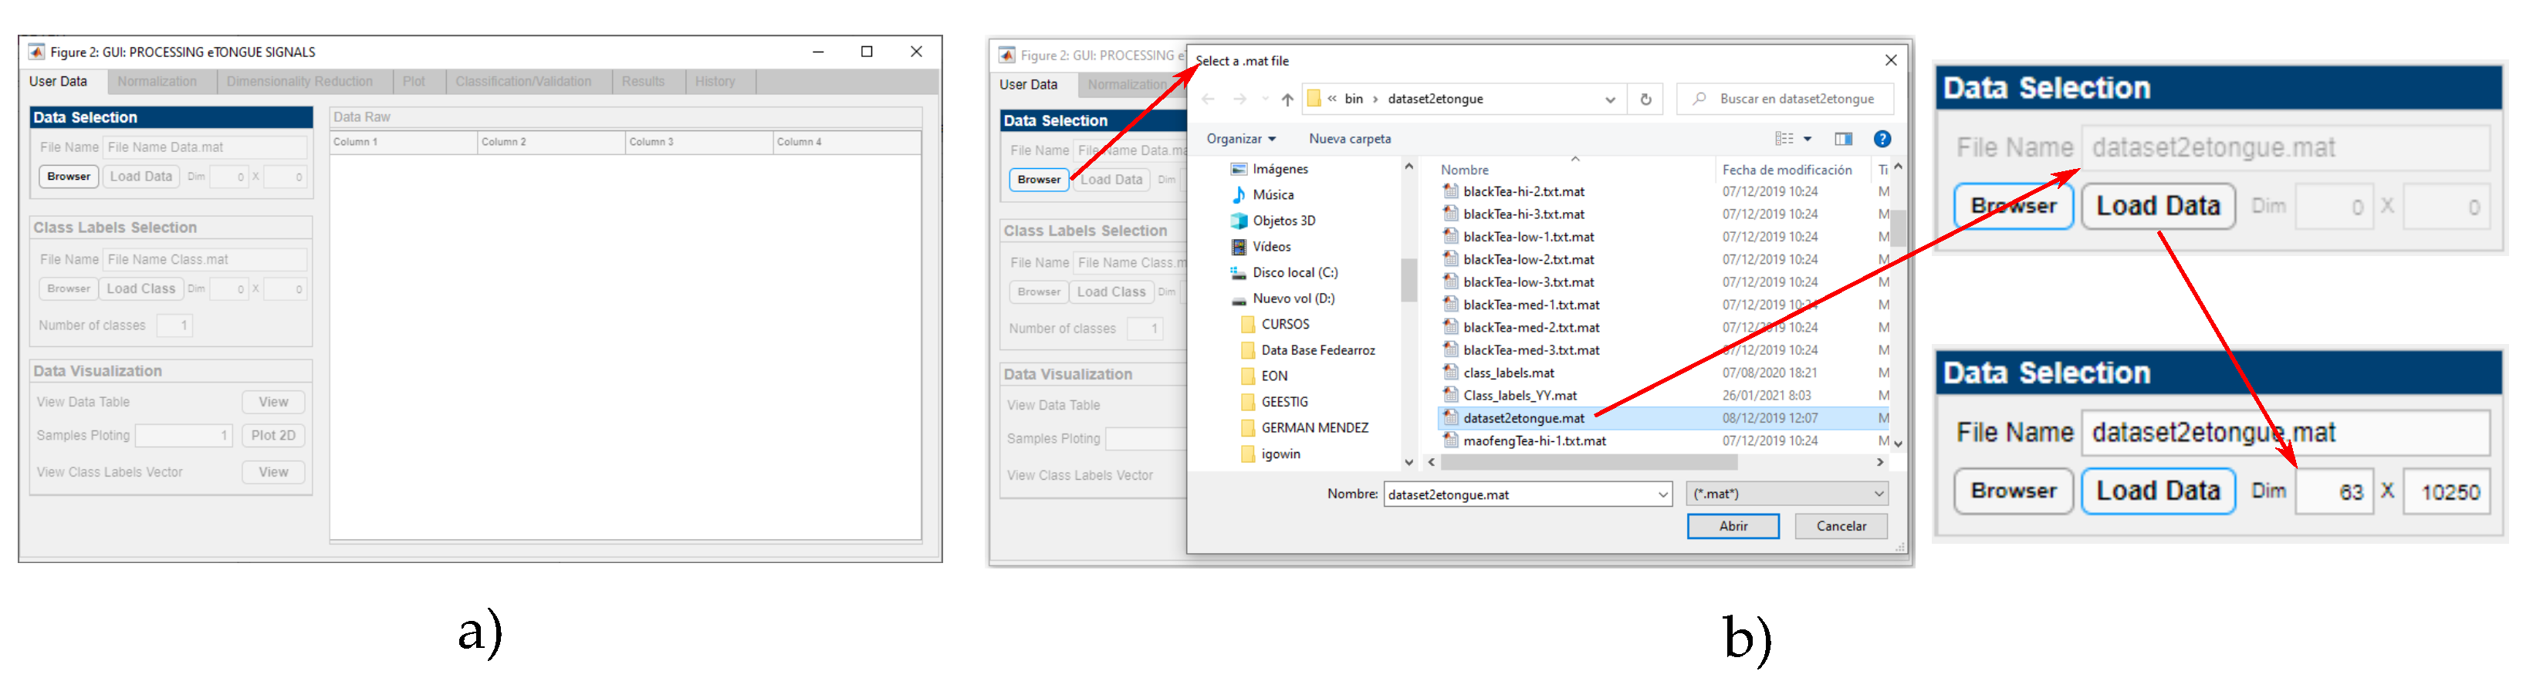Image resolution: width=2533 pixels, height=688 pixels.
Task: Click Column 2 header in Data Raw table
Action: point(550,143)
